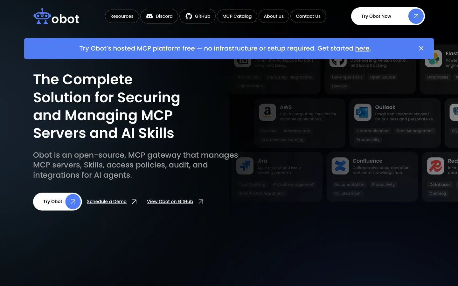Select the Jira catalog card icon
Viewport: 458px width, 286px height.
(245, 166)
